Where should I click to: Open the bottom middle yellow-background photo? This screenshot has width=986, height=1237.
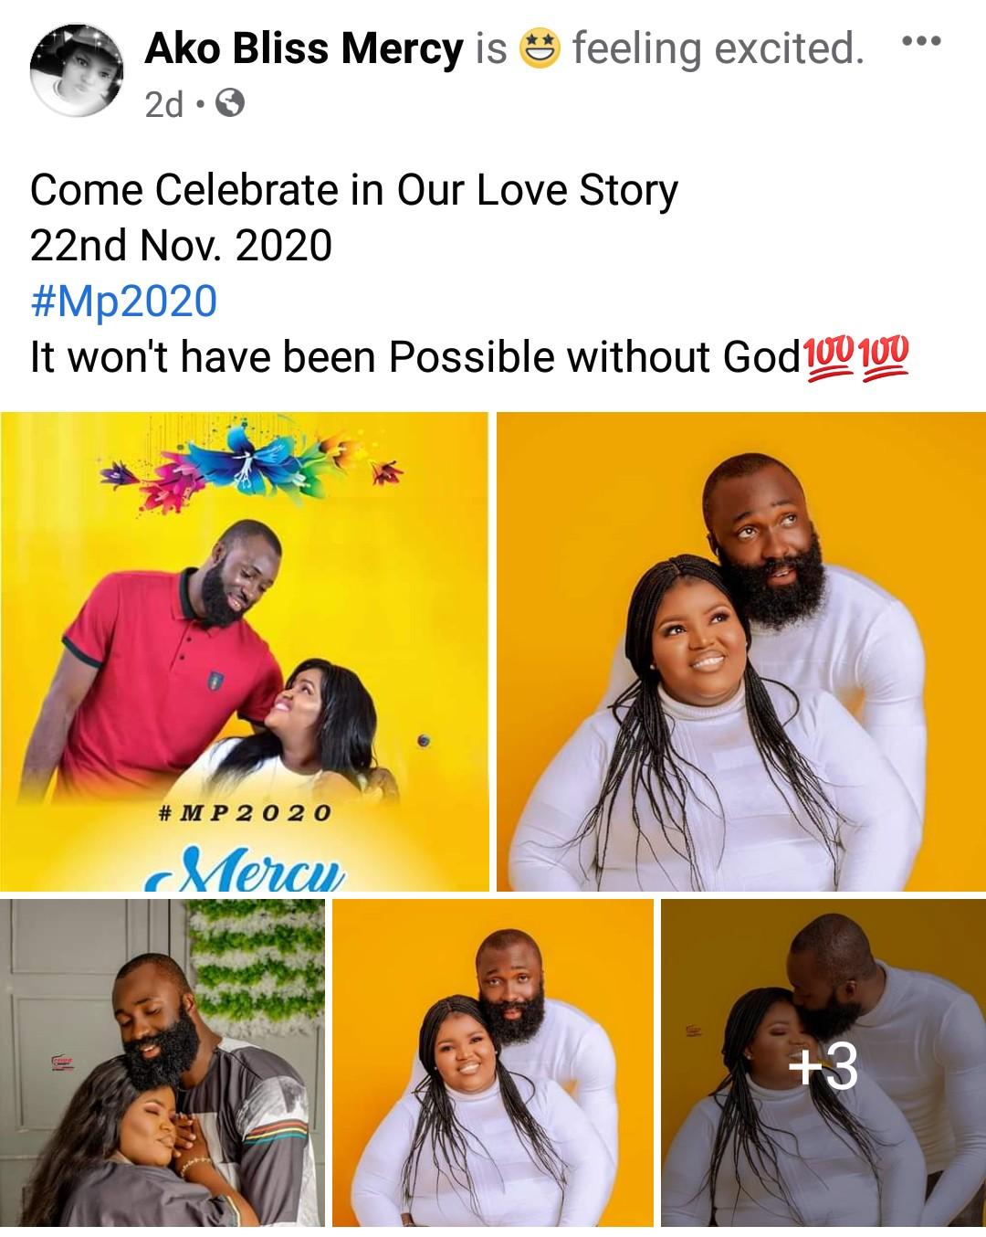pos(493,1063)
